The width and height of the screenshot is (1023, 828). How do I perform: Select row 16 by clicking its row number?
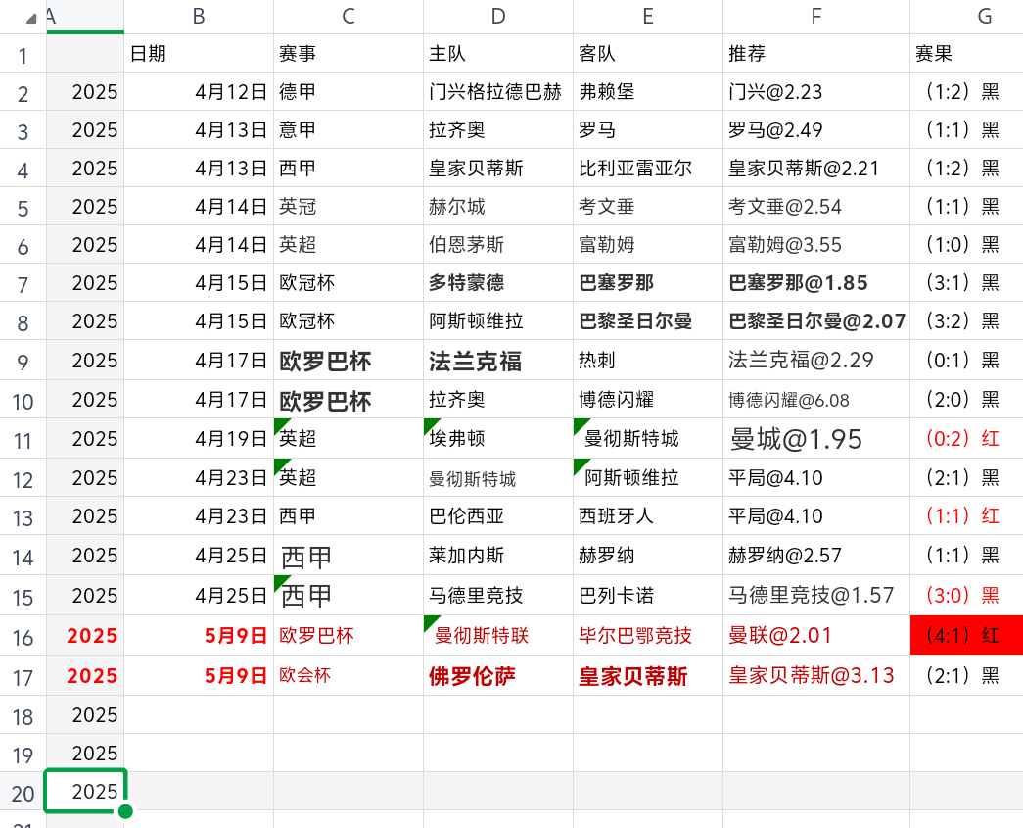pos(22,635)
